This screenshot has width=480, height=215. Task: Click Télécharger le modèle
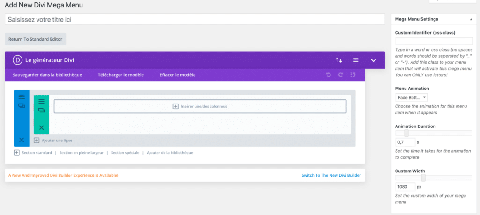click(x=121, y=75)
